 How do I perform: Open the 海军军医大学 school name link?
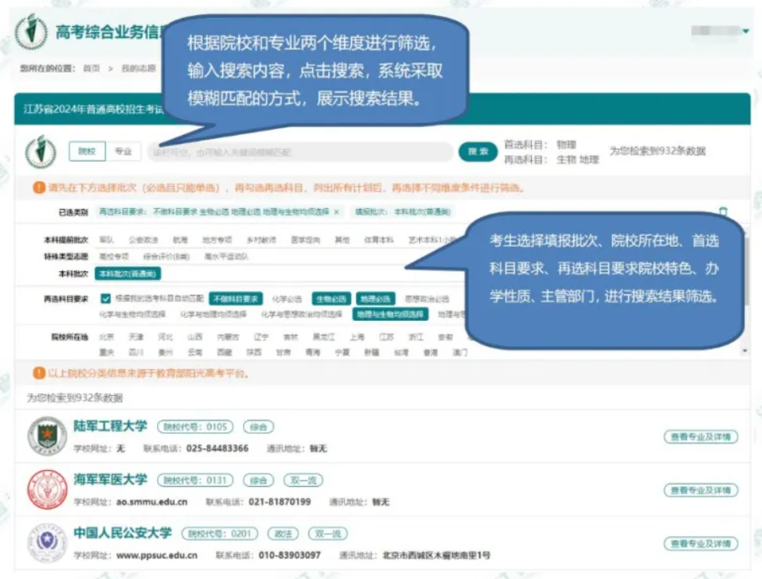110,480
